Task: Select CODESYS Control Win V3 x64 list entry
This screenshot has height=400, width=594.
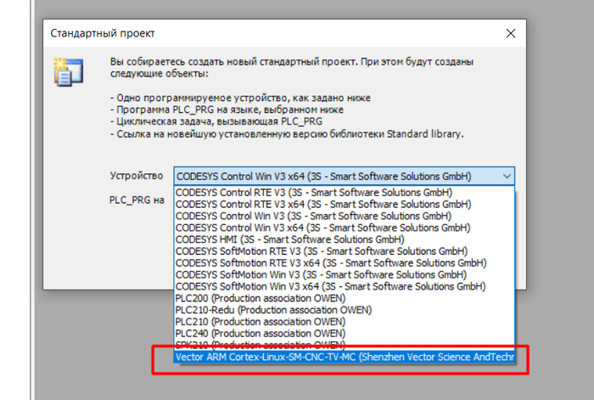Action: point(344,228)
